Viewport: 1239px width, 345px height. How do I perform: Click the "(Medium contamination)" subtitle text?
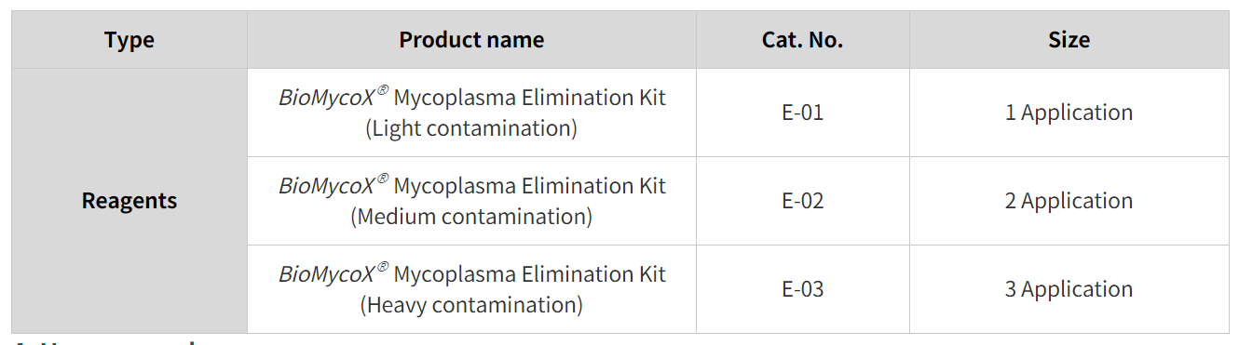471,217
